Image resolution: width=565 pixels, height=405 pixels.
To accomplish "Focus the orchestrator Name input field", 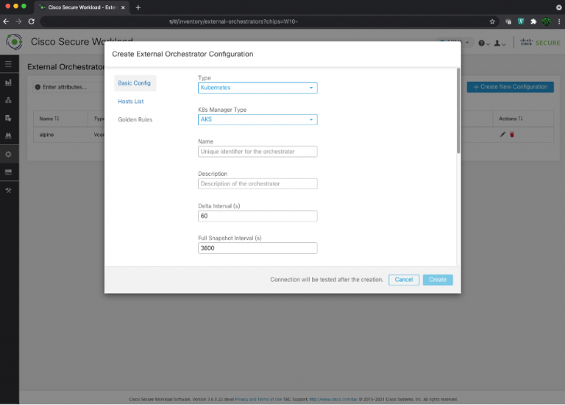I will click(x=257, y=152).
